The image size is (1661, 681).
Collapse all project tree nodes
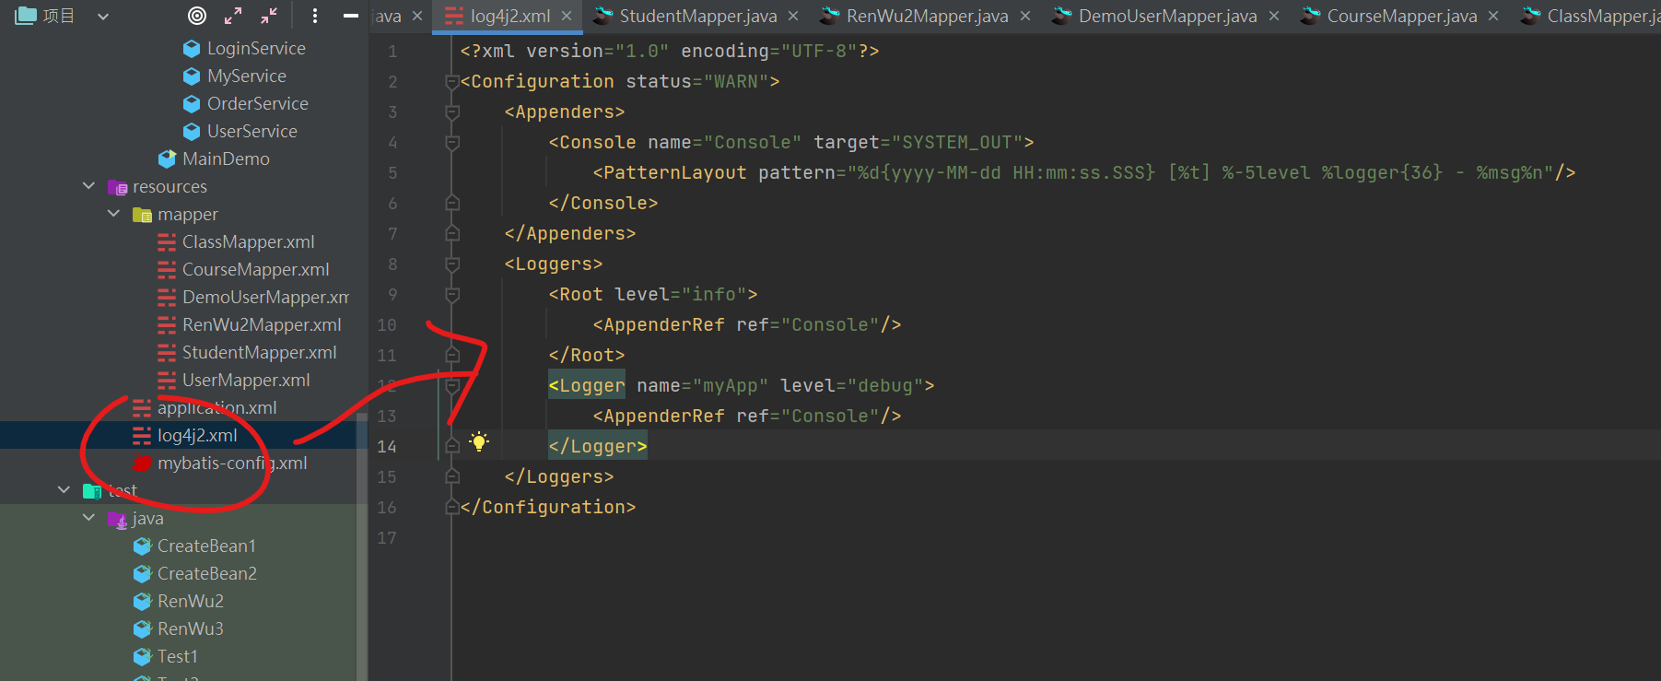click(x=269, y=16)
